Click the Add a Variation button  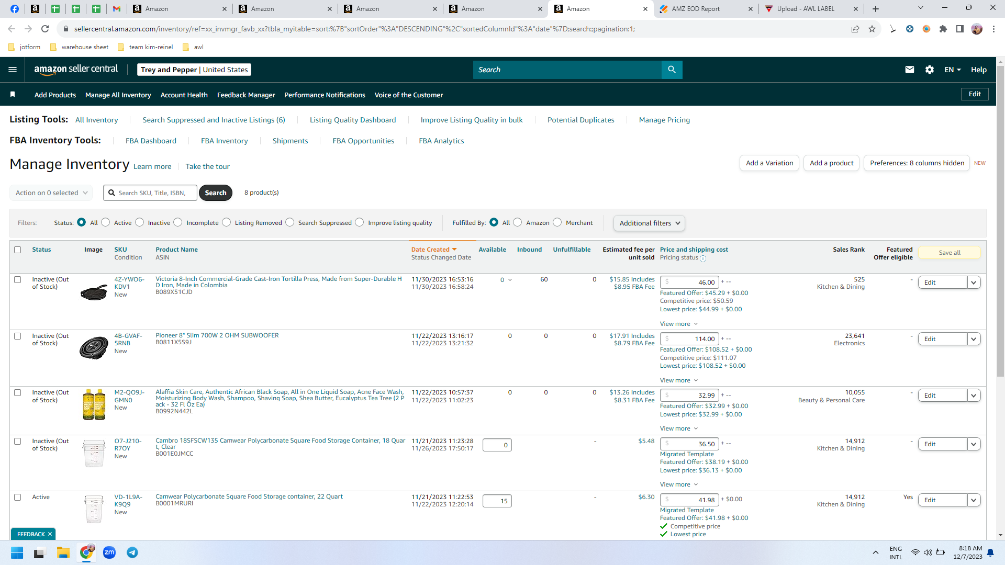[x=769, y=163]
